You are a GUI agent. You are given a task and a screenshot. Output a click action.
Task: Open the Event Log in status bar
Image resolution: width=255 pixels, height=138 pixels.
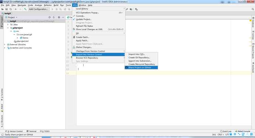click(x=226, y=131)
